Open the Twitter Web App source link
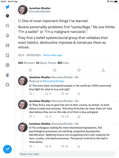 (52, 55)
